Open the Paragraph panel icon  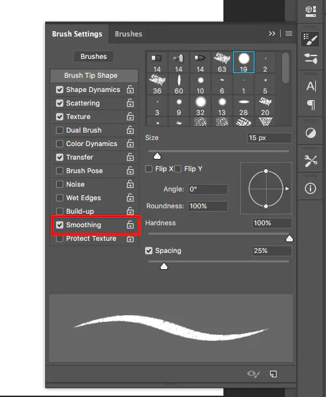coord(311,105)
